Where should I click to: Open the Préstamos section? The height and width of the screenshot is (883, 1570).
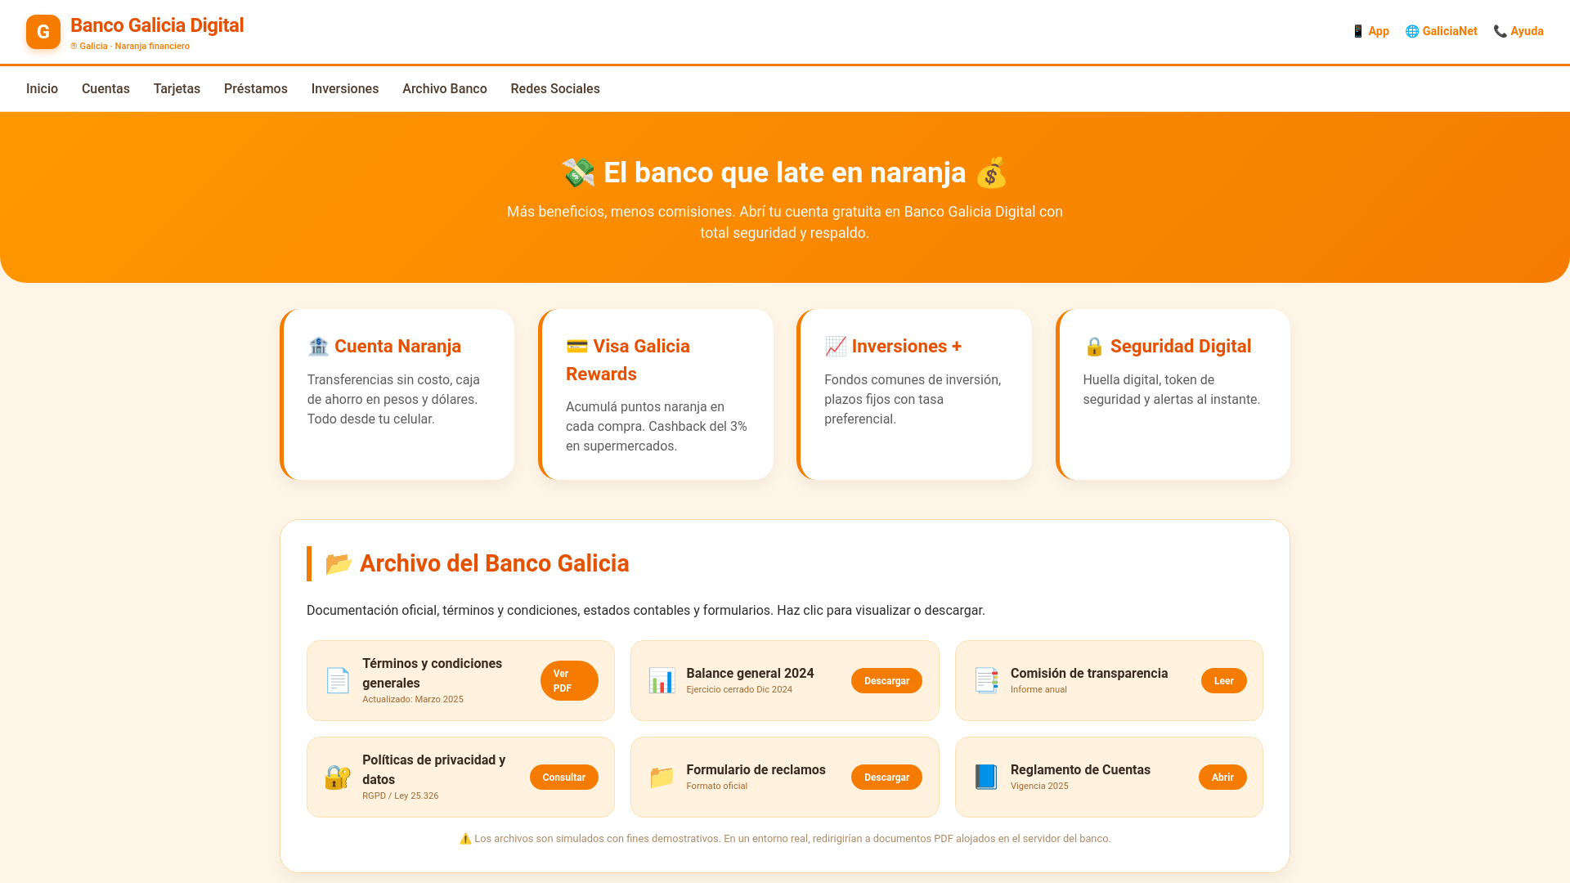[x=256, y=88]
